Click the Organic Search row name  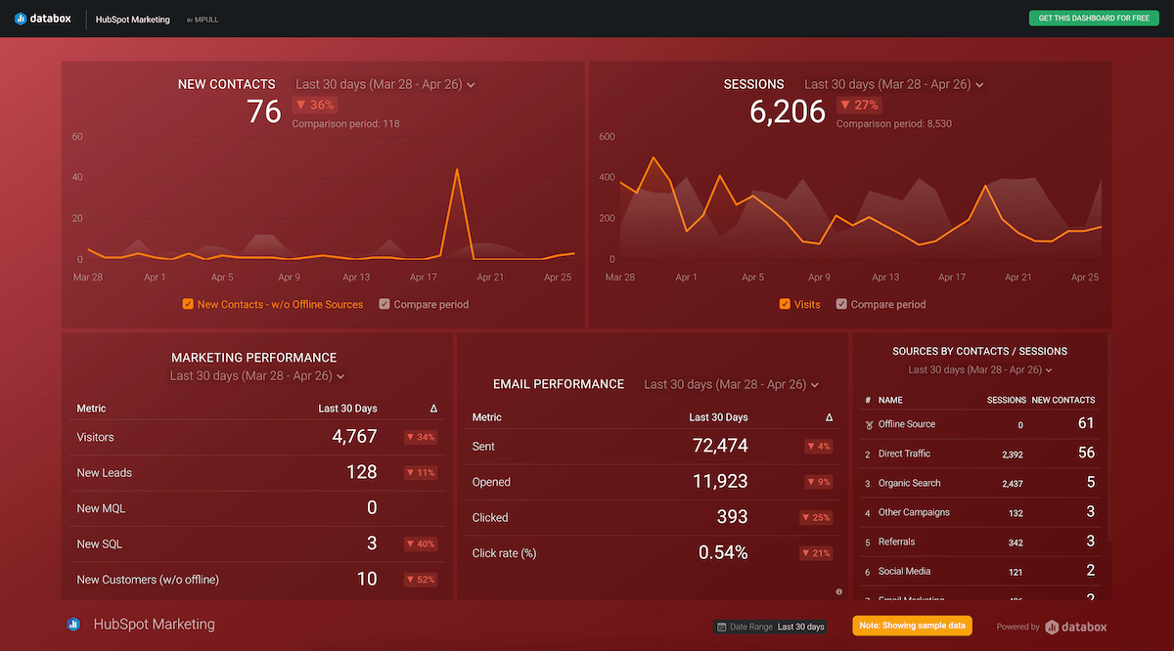[x=909, y=483]
